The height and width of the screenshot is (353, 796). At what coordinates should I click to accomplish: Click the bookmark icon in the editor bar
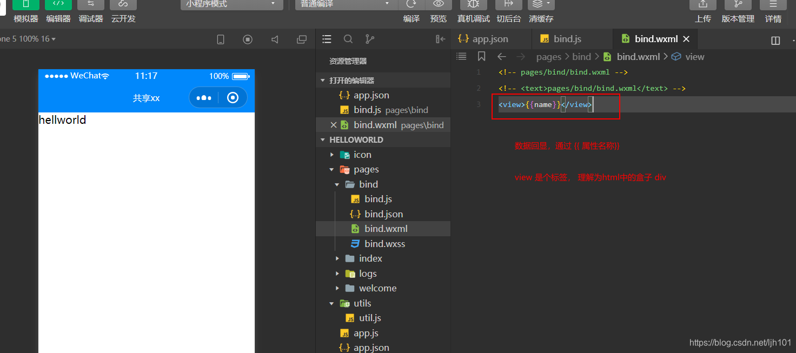pyautogui.click(x=481, y=56)
